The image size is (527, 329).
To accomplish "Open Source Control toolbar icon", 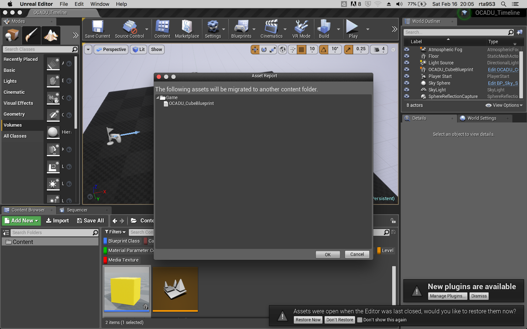I will point(129,29).
